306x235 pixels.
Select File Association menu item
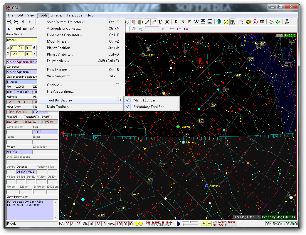[81, 91]
